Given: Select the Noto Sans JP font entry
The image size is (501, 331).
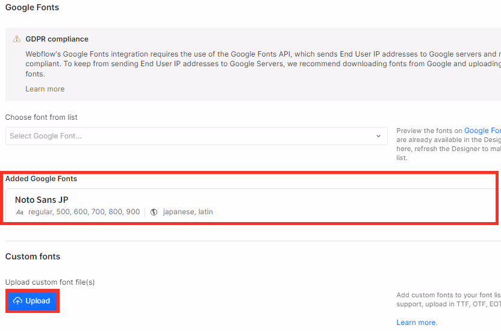Looking at the screenshot, I should pos(252,205).
